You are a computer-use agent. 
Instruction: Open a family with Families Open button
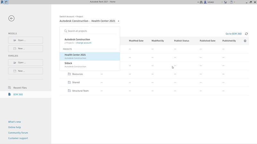[x=26, y=62]
